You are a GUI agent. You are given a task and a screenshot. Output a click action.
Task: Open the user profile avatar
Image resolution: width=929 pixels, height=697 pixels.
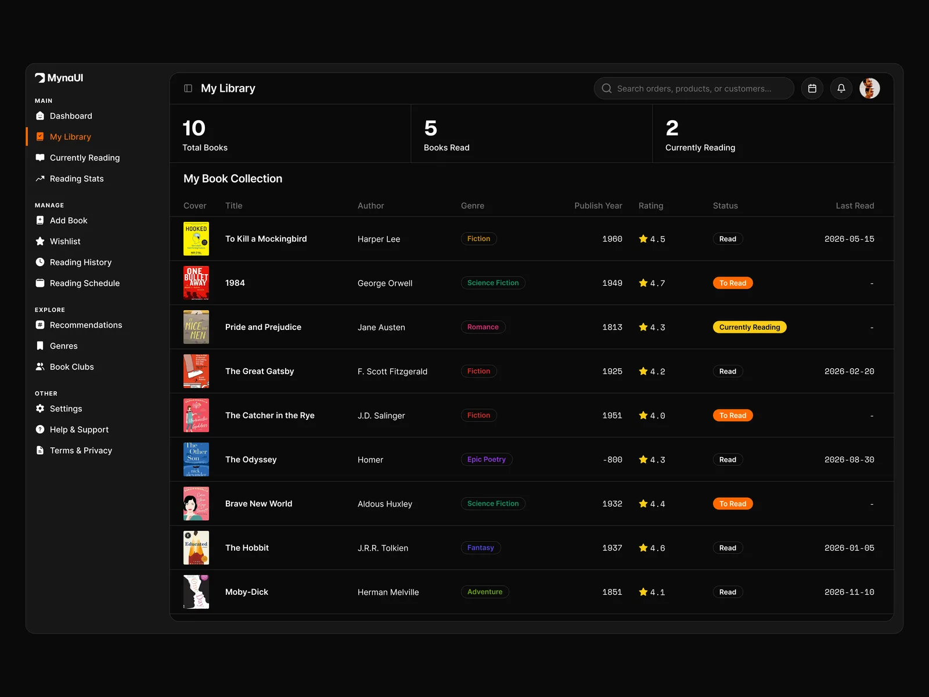click(869, 88)
